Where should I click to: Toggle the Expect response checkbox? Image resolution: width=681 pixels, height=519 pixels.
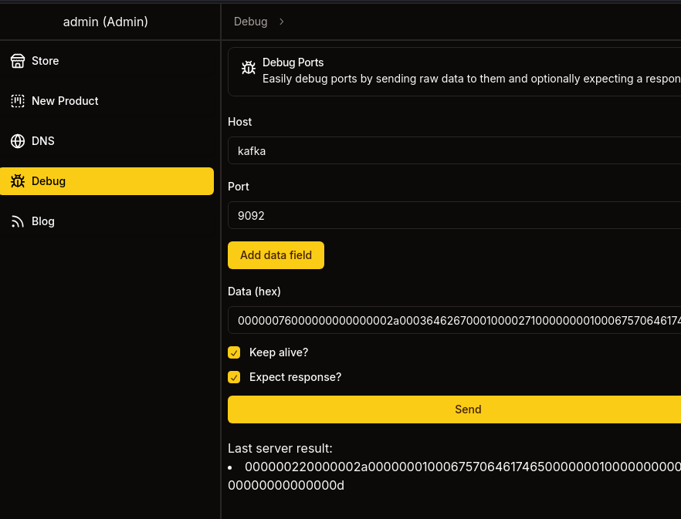234,377
